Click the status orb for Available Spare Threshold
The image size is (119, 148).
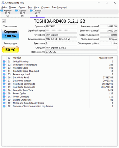coord(4,71)
